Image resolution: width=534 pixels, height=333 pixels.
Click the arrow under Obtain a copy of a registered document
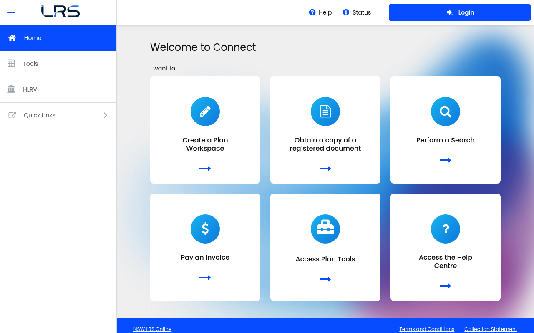(325, 169)
